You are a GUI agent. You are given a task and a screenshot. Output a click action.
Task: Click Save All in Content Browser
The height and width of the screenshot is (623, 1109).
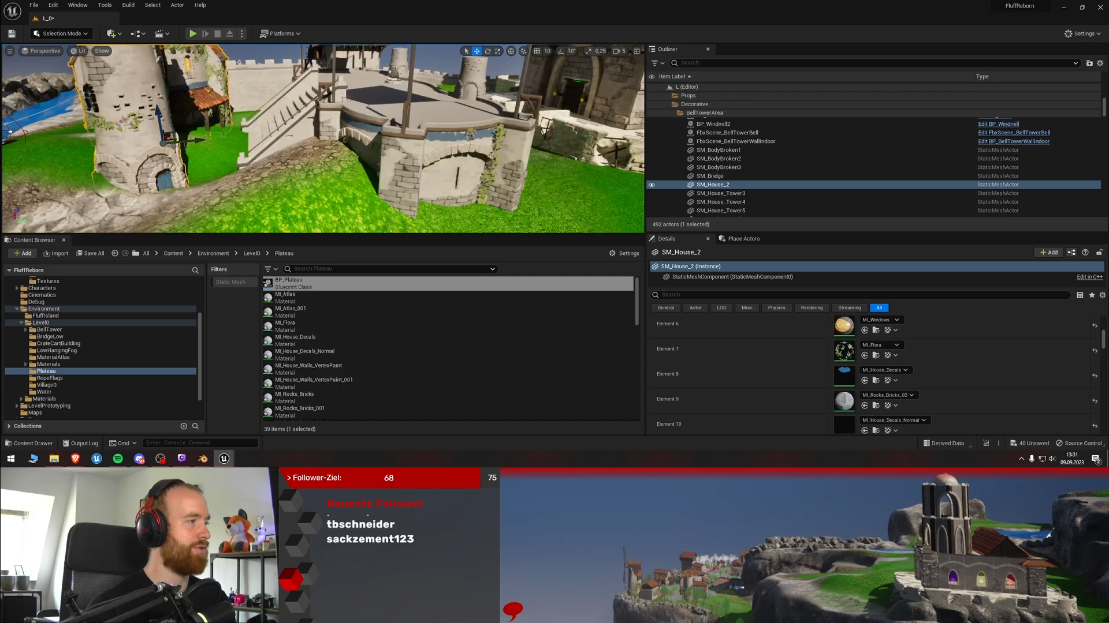[x=90, y=253]
